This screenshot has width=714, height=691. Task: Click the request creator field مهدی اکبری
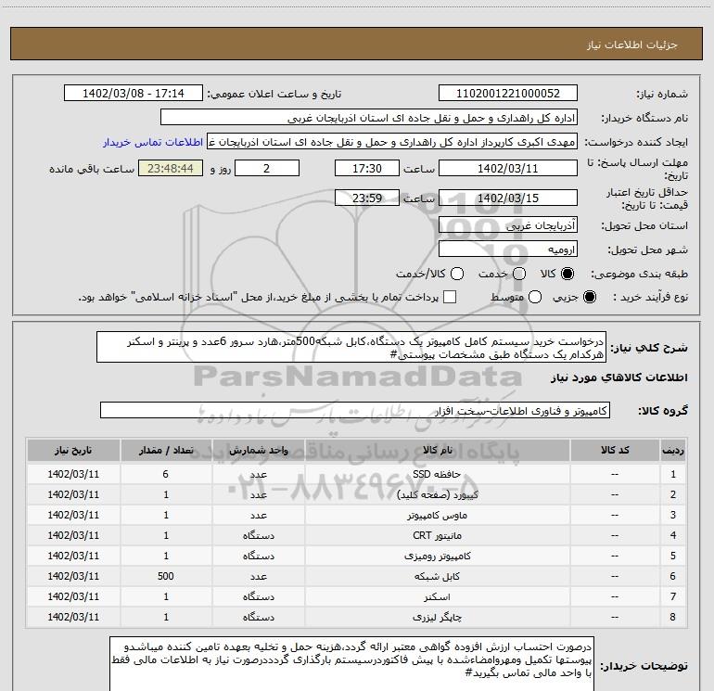coord(392,142)
